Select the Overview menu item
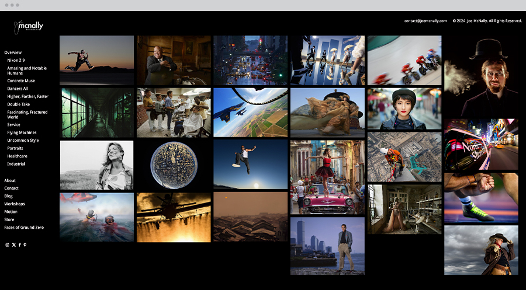The width and height of the screenshot is (526, 290). [13, 53]
